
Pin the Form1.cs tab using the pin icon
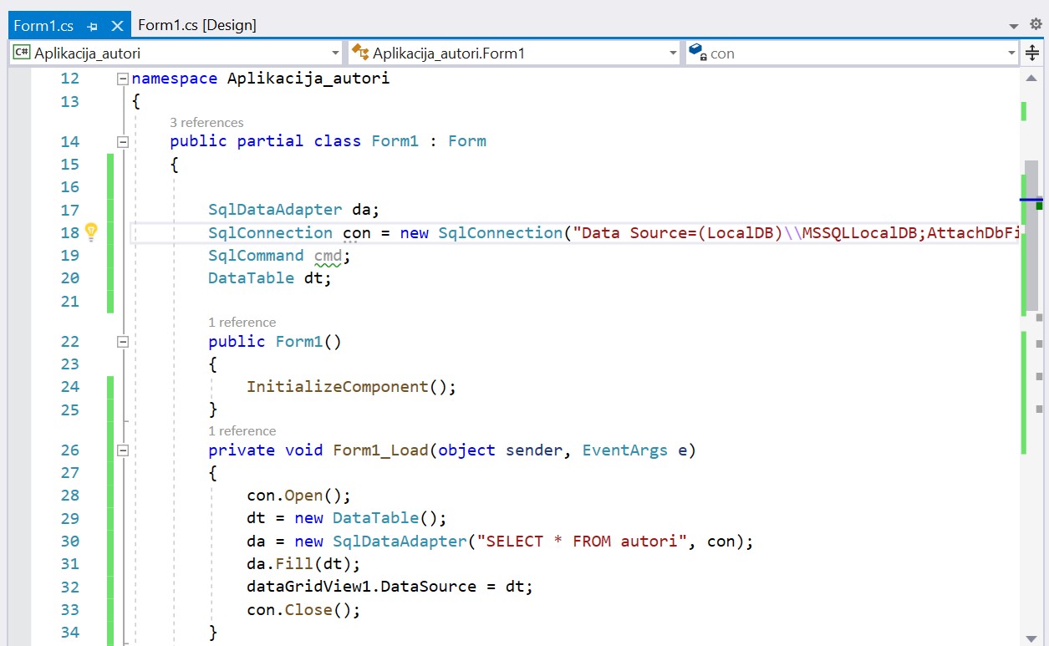(x=92, y=26)
